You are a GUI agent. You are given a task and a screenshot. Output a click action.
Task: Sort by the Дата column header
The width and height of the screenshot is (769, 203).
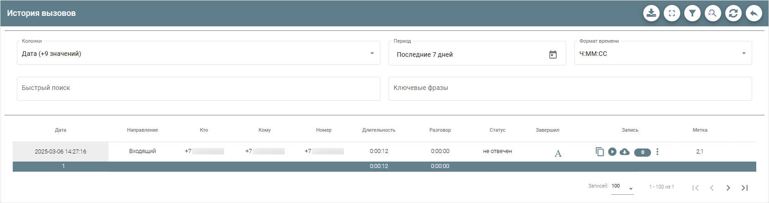point(61,130)
